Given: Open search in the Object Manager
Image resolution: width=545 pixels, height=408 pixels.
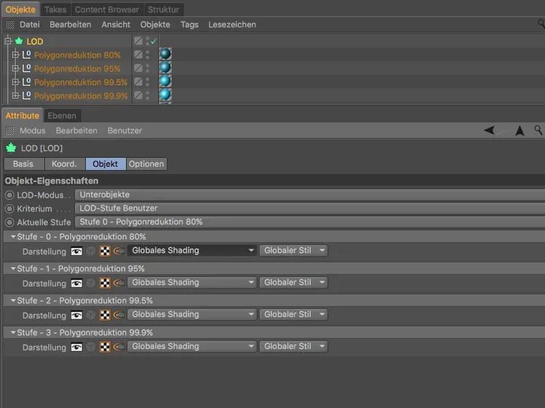Looking at the screenshot, I should [x=541, y=24].
